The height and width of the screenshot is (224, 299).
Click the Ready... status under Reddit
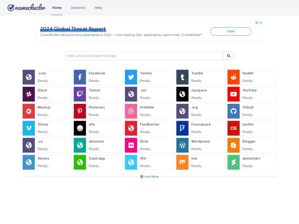coord(248,80)
